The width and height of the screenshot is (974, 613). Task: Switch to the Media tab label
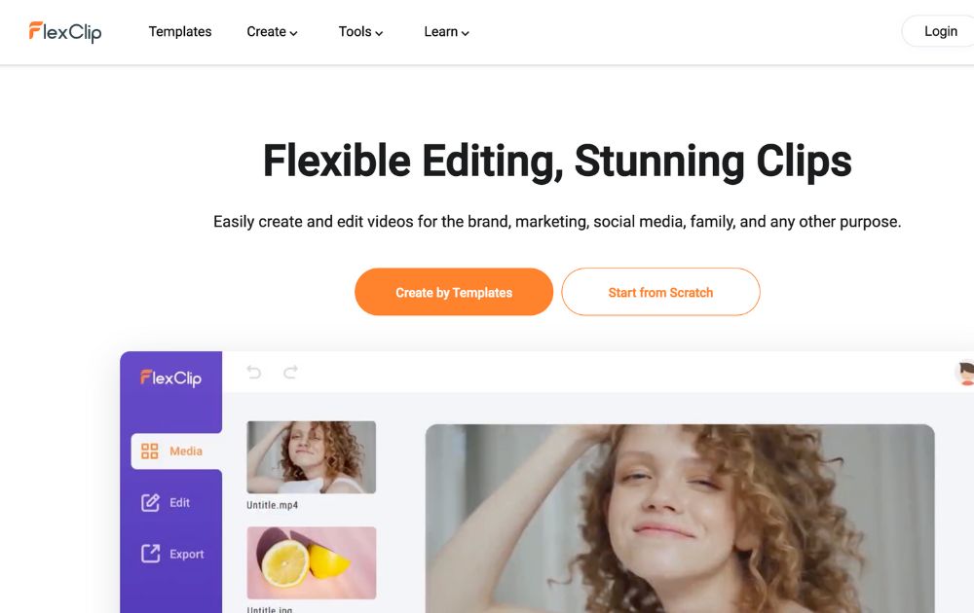point(186,451)
